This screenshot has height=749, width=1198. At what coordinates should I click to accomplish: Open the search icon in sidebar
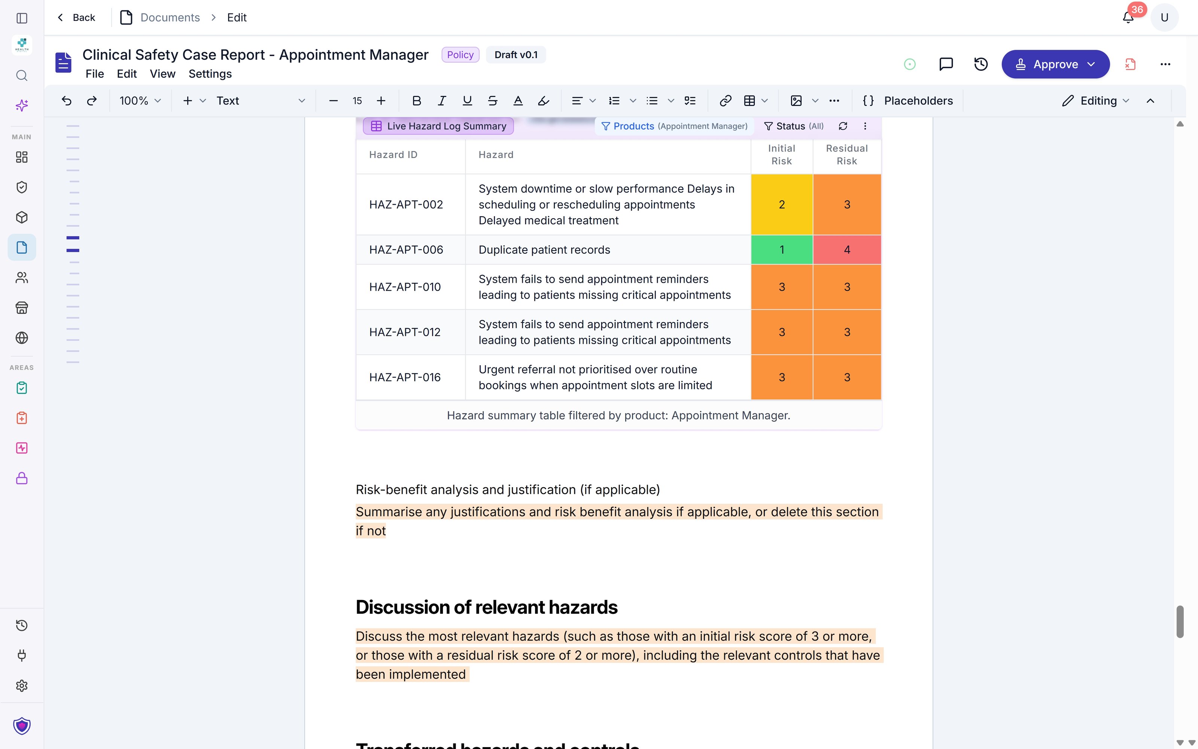(22, 75)
